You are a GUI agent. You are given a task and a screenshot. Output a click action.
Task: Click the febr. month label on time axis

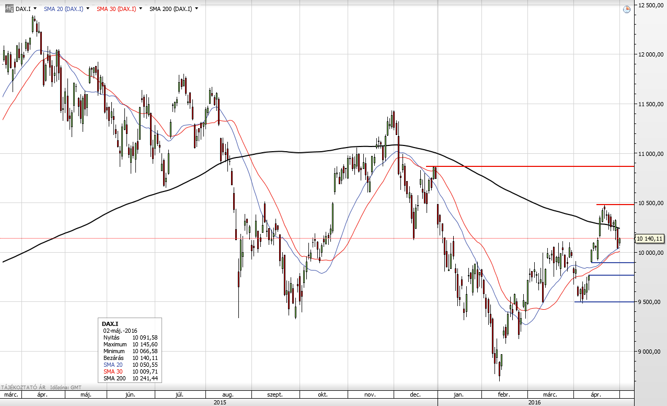point(504,395)
